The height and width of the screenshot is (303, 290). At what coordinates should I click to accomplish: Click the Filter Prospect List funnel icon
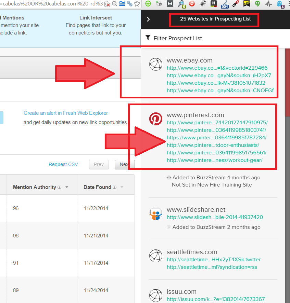point(148,38)
